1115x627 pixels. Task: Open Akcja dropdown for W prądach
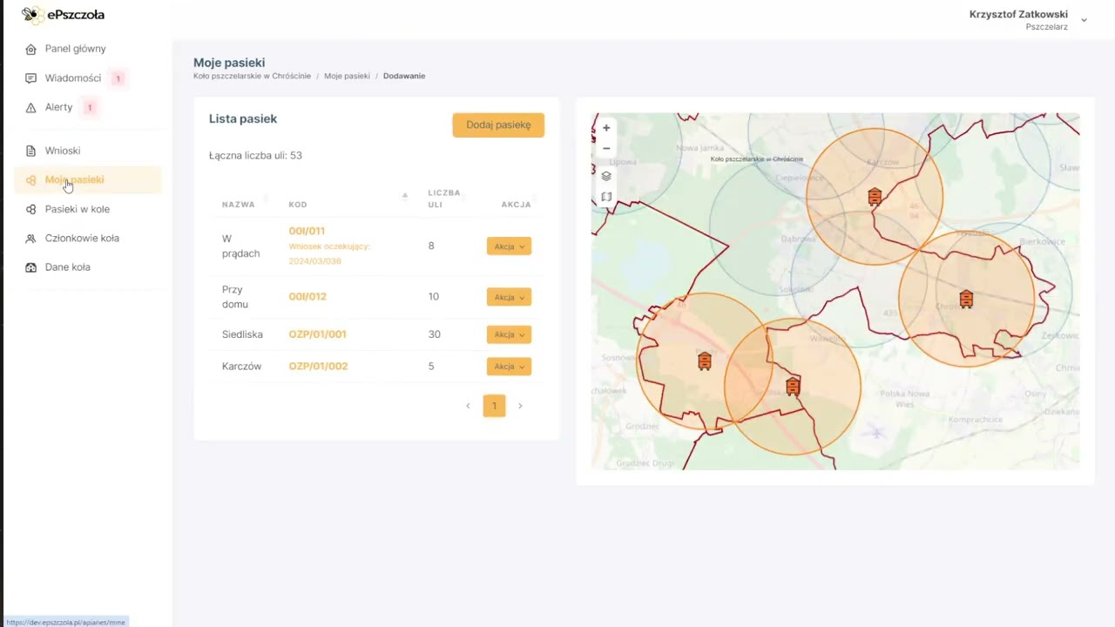pos(509,246)
